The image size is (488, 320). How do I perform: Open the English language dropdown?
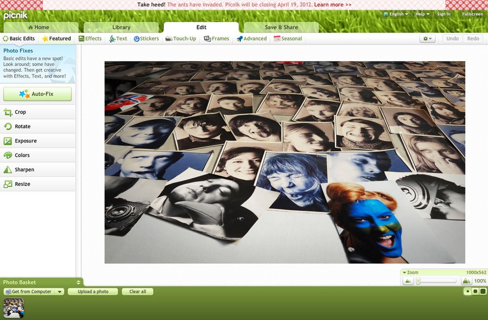(396, 14)
